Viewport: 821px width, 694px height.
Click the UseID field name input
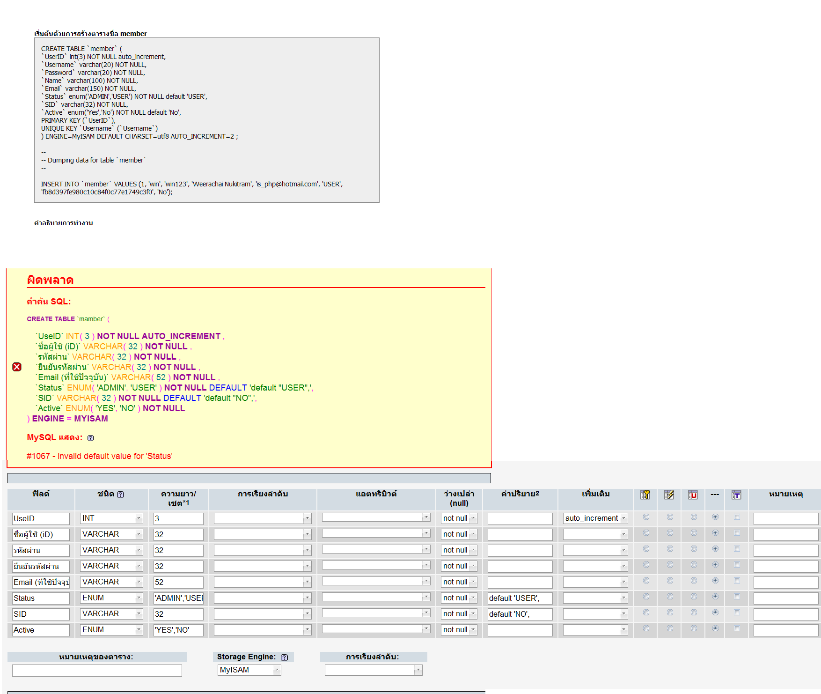pos(41,518)
